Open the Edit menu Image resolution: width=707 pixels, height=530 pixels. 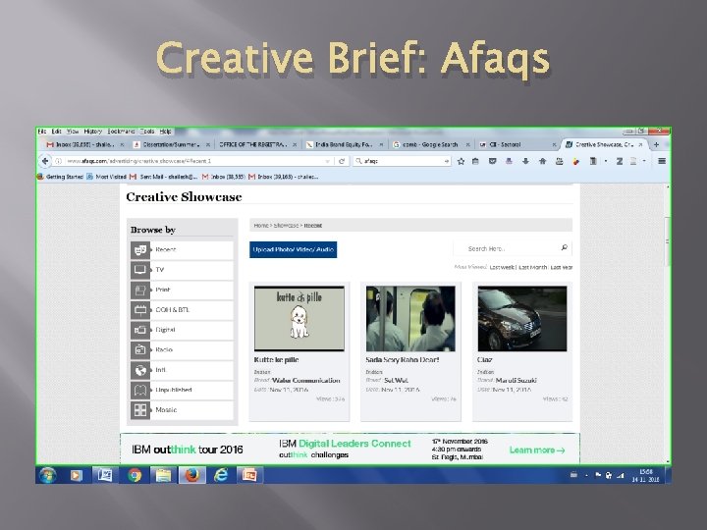56,132
